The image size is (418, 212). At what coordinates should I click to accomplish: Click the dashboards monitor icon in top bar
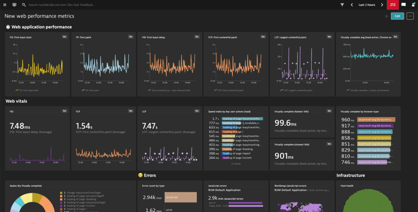click(x=14, y=5)
